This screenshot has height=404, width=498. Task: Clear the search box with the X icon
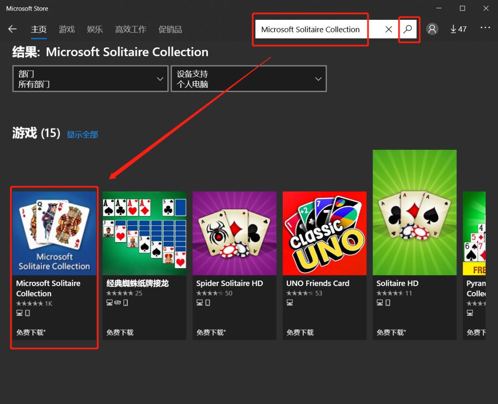[389, 29]
